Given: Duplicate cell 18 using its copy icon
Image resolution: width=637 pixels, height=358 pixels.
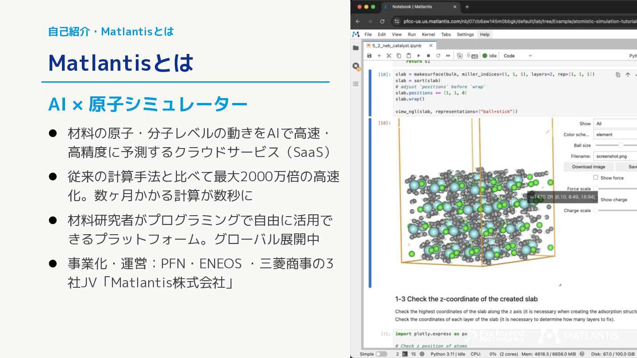Looking at the screenshot, I should (x=618, y=75).
